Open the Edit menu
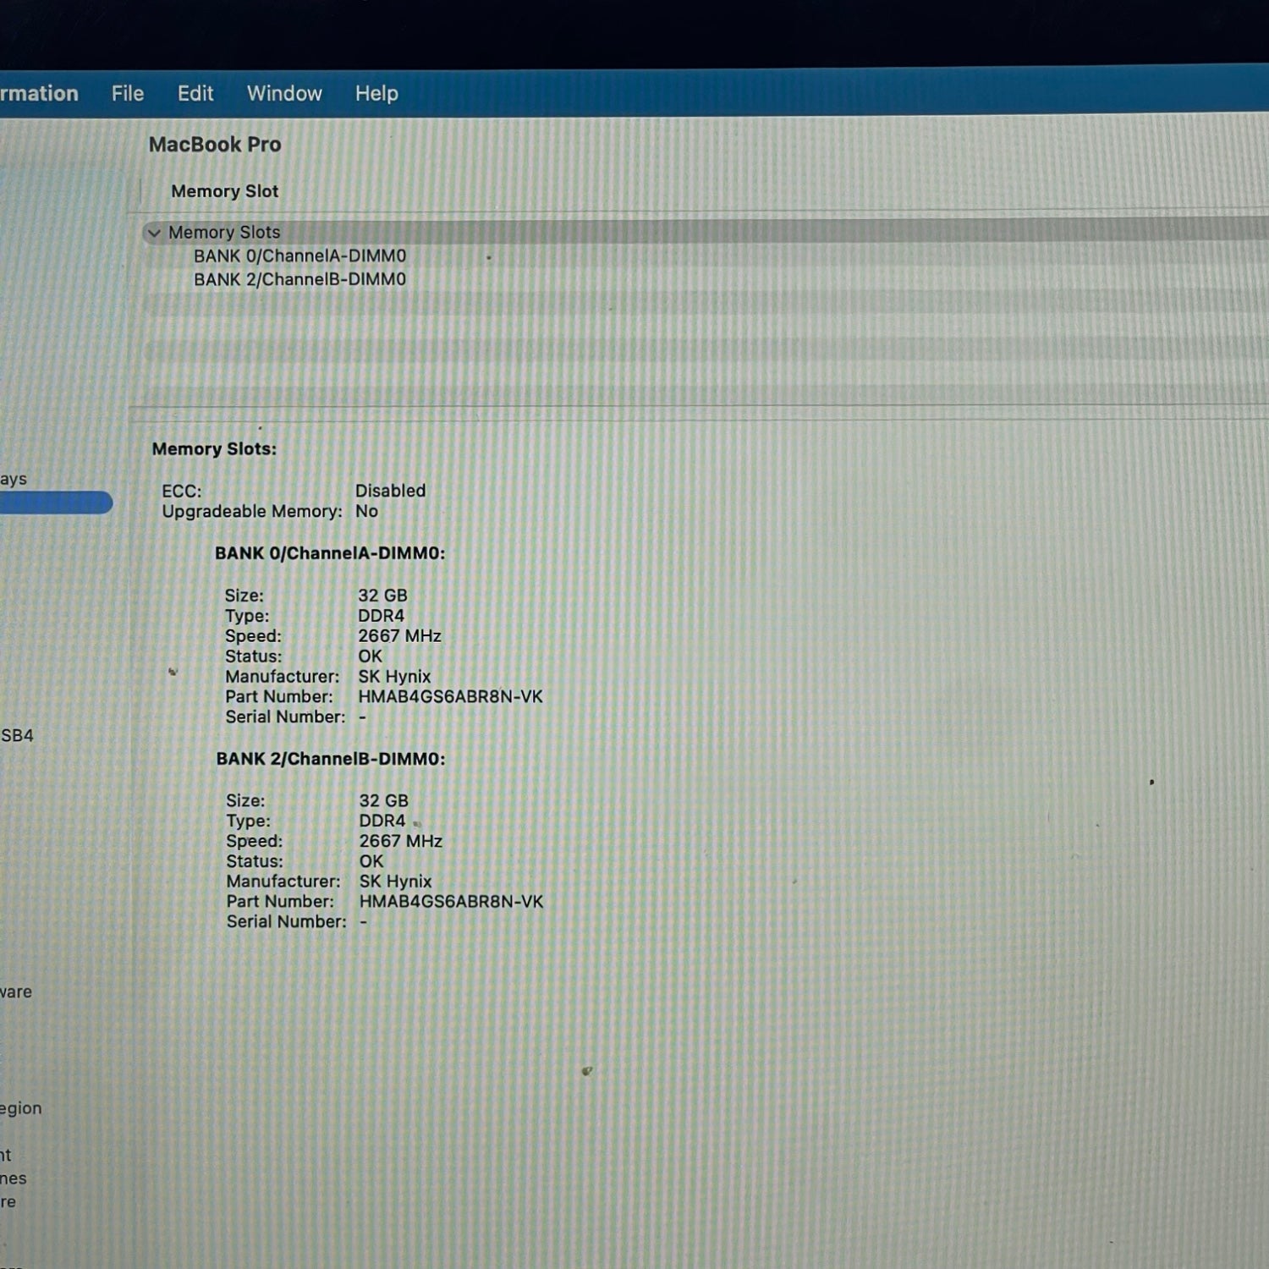1269x1269 pixels. (x=195, y=93)
